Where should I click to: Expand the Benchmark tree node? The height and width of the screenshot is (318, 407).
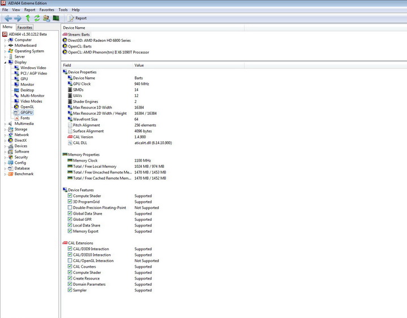[x=5, y=175]
